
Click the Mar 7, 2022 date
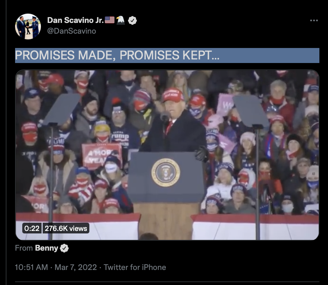[76, 267]
